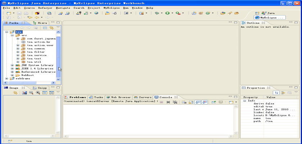Open the MyEclipse Web Browser globe icon
Screen dimensions: 302x144
point(96,13)
